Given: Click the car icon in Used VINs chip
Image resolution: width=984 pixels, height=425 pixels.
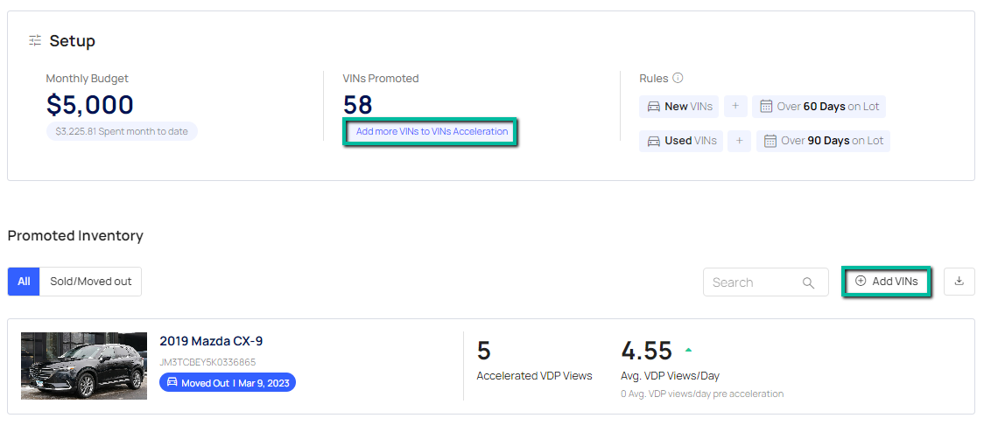Looking at the screenshot, I should point(653,141).
